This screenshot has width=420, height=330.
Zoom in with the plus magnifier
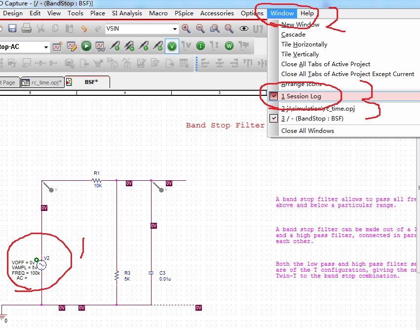pos(186,29)
